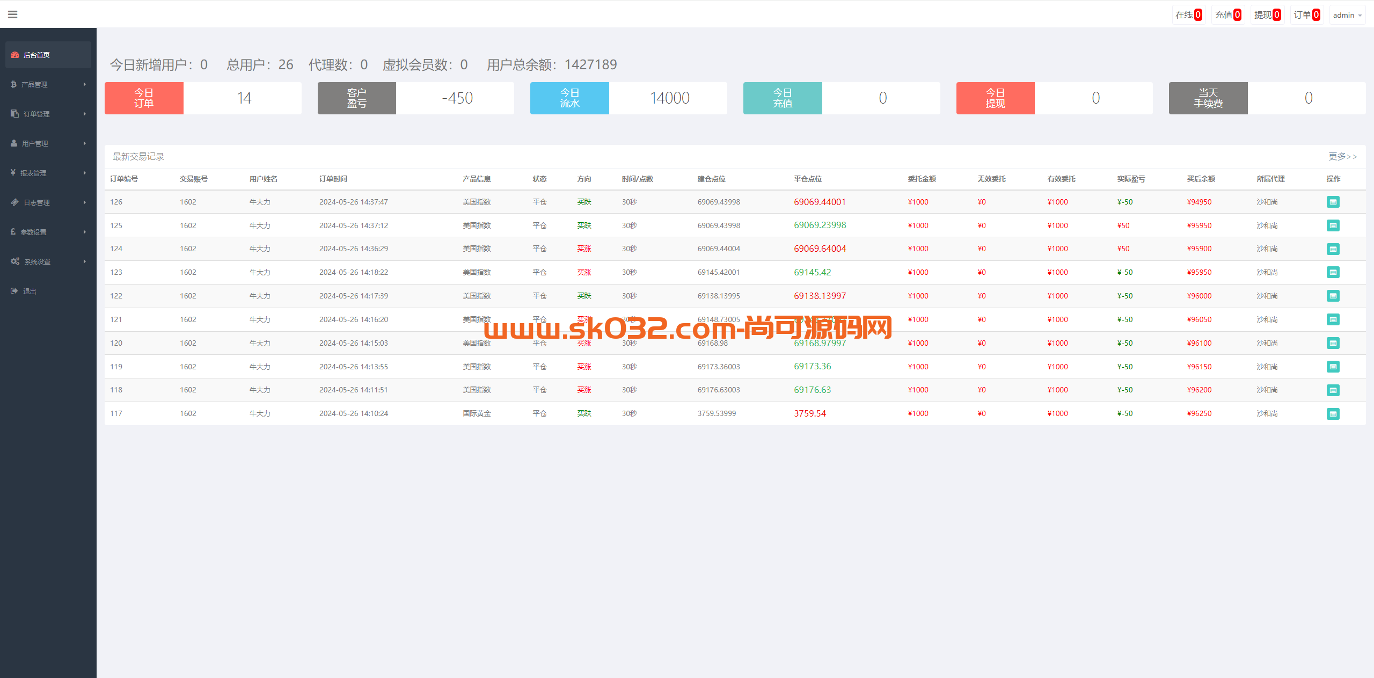Screen dimensions: 1374x678
Task: Click closing price 69069.44001
Action: pyautogui.click(x=820, y=202)
